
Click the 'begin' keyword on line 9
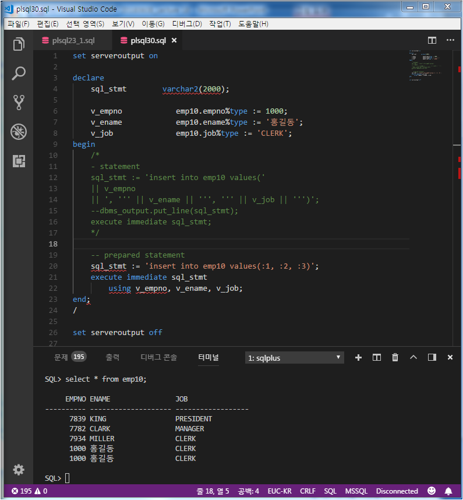coord(84,144)
